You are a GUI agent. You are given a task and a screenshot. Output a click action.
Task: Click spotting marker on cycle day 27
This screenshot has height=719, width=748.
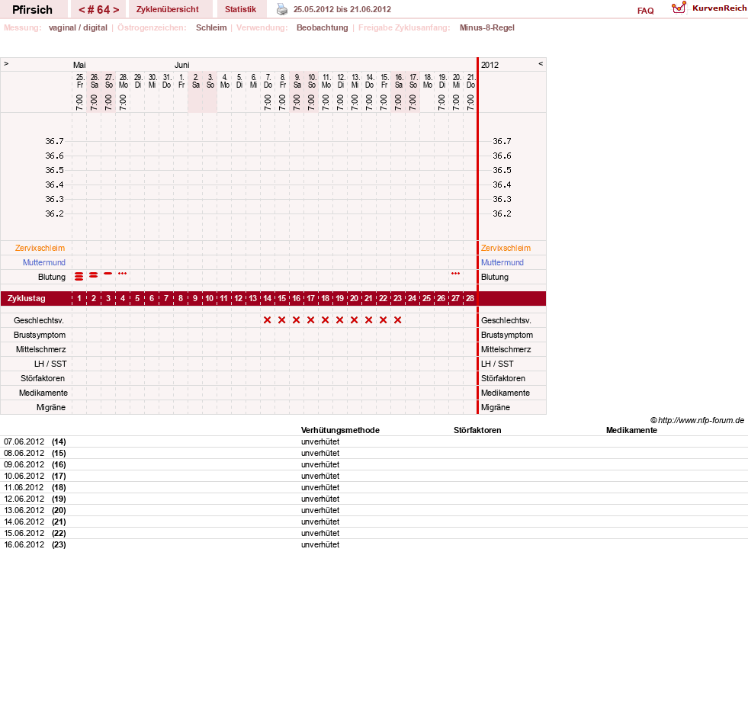click(x=455, y=274)
